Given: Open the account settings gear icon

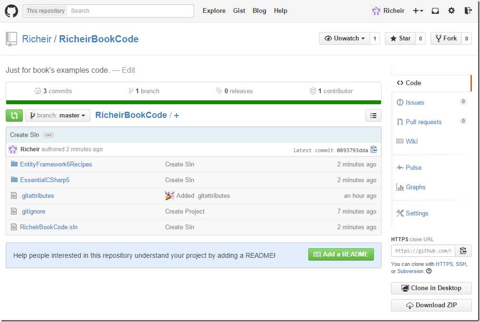Looking at the screenshot, I should click(x=451, y=11).
